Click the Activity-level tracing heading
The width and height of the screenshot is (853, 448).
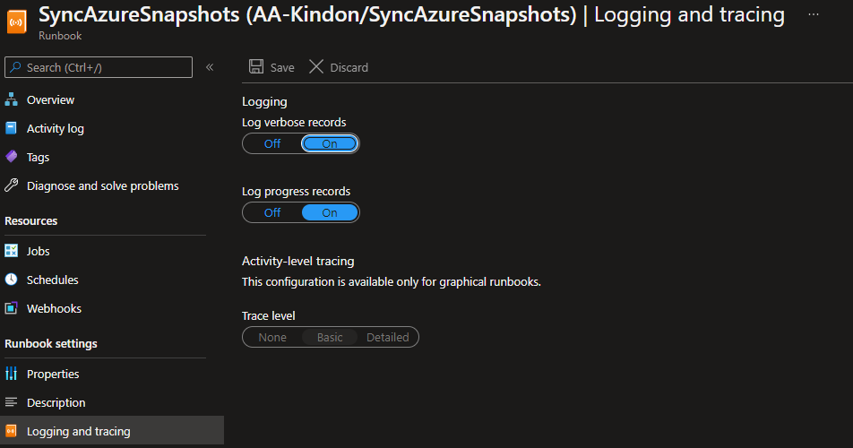[298, 261]
